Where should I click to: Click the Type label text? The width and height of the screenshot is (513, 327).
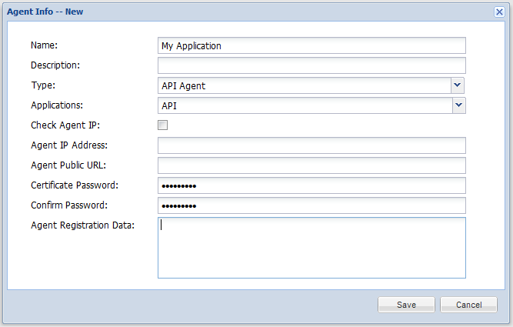pyautogui.click(x=42, y=85)
